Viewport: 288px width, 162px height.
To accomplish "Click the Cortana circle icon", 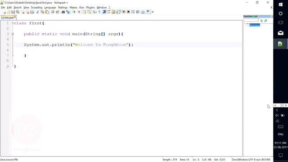I will click(x=280, y=13).
